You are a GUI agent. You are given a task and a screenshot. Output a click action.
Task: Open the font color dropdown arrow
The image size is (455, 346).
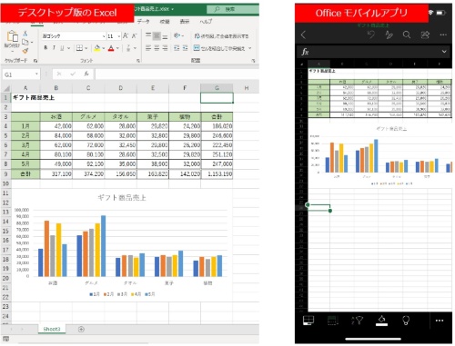[117, 48]
